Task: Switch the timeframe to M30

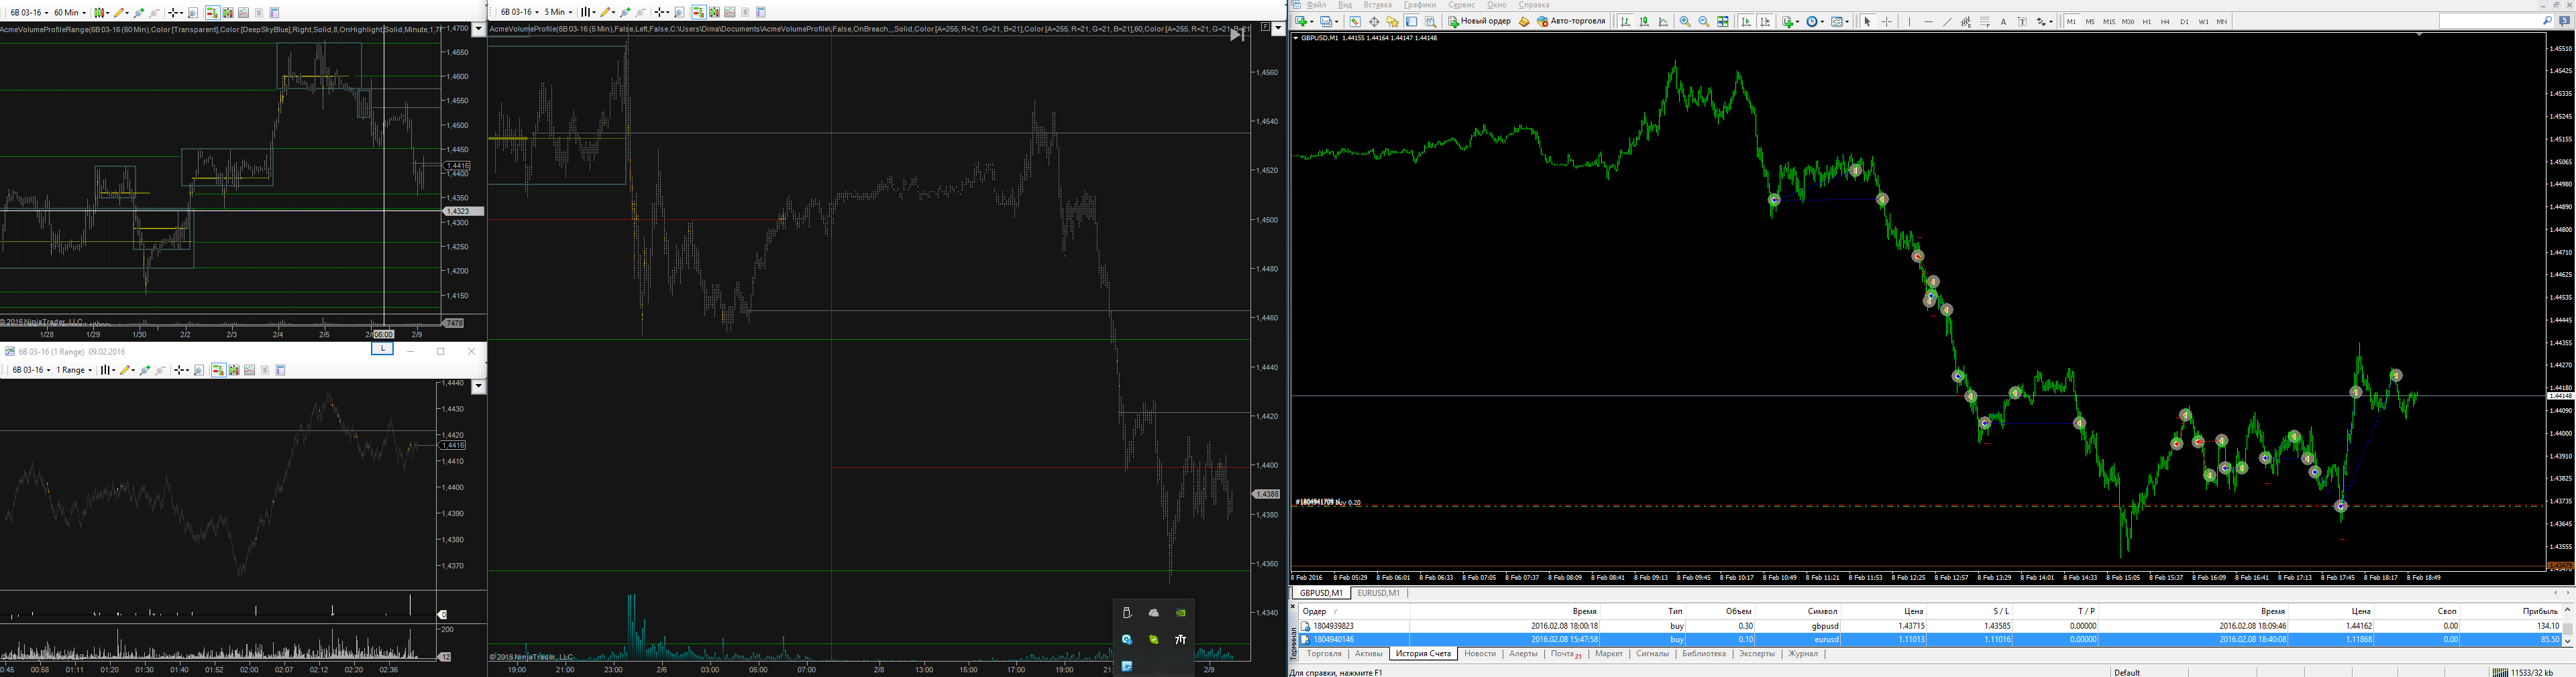Action: click(2128, 21)
